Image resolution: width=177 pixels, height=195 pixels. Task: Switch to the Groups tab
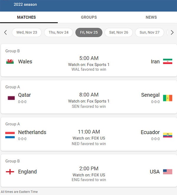(x=89, y=17)
